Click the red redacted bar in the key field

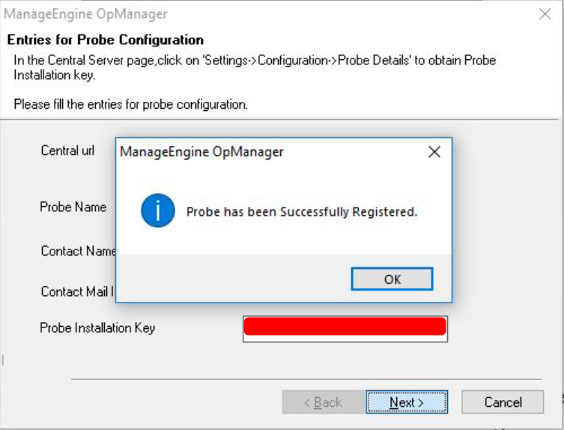click(345, 327)
